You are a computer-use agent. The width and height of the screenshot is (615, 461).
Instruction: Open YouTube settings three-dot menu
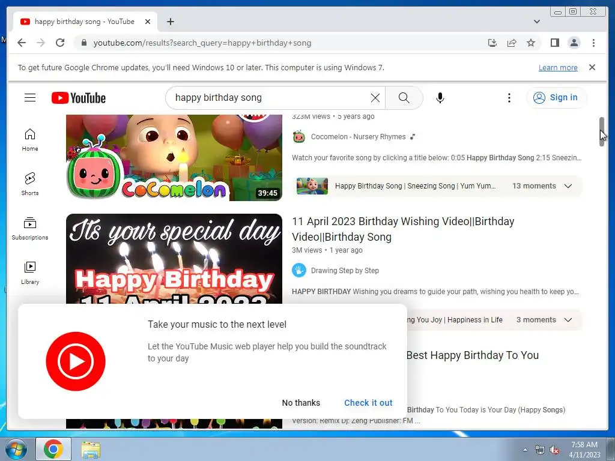pos(509,98)
